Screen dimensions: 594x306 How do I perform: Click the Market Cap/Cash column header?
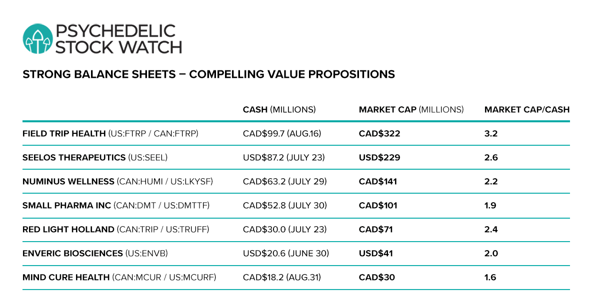click(x=527, y=110)
